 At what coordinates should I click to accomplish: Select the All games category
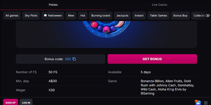coord(12,15)
